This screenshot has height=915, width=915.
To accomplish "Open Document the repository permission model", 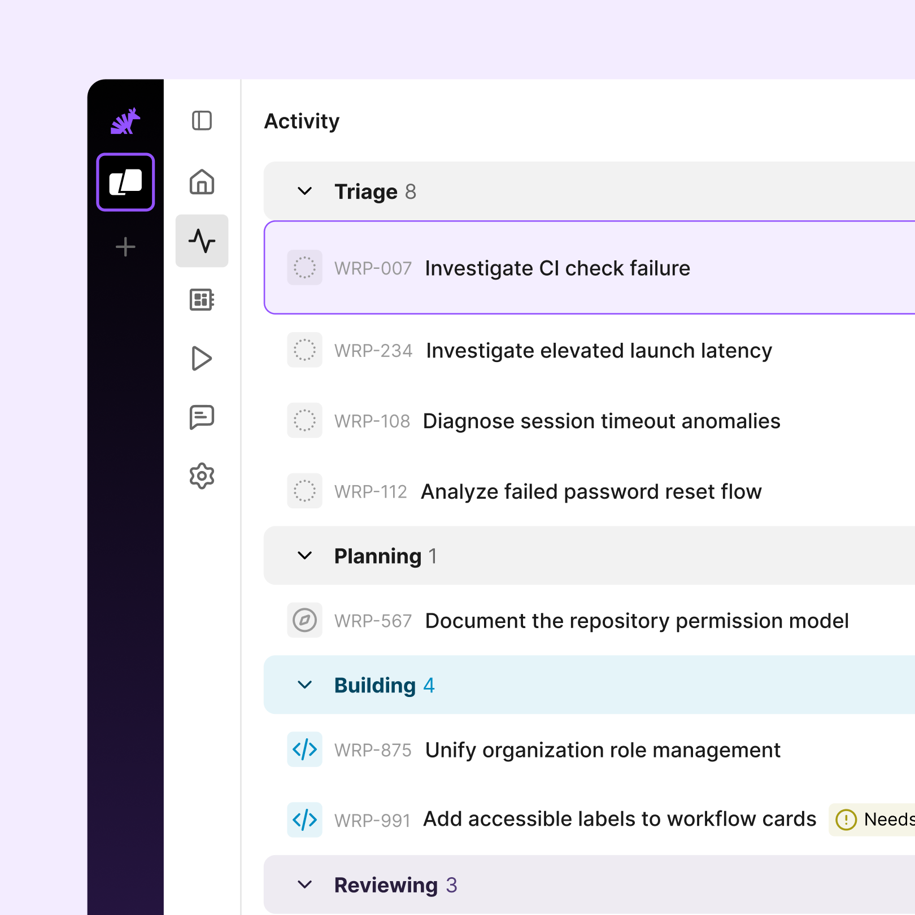I will coord(637,621).
